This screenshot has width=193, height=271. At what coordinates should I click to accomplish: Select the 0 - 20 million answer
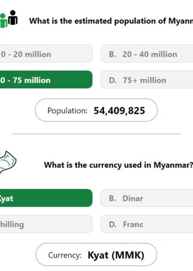coord(46,54)
